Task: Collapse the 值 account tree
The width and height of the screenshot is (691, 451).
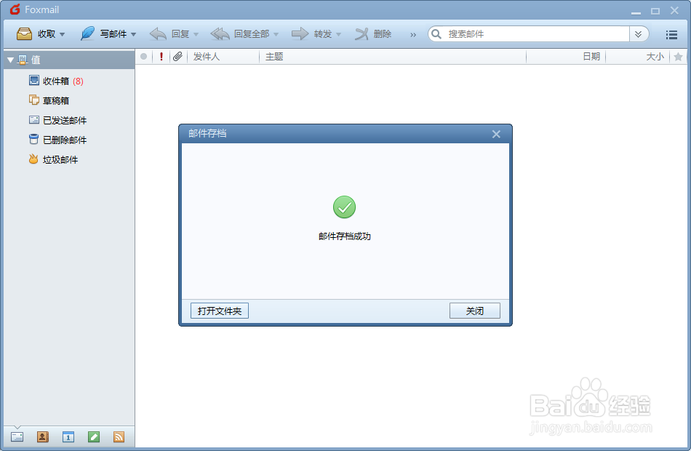Action: click(11, 60)
